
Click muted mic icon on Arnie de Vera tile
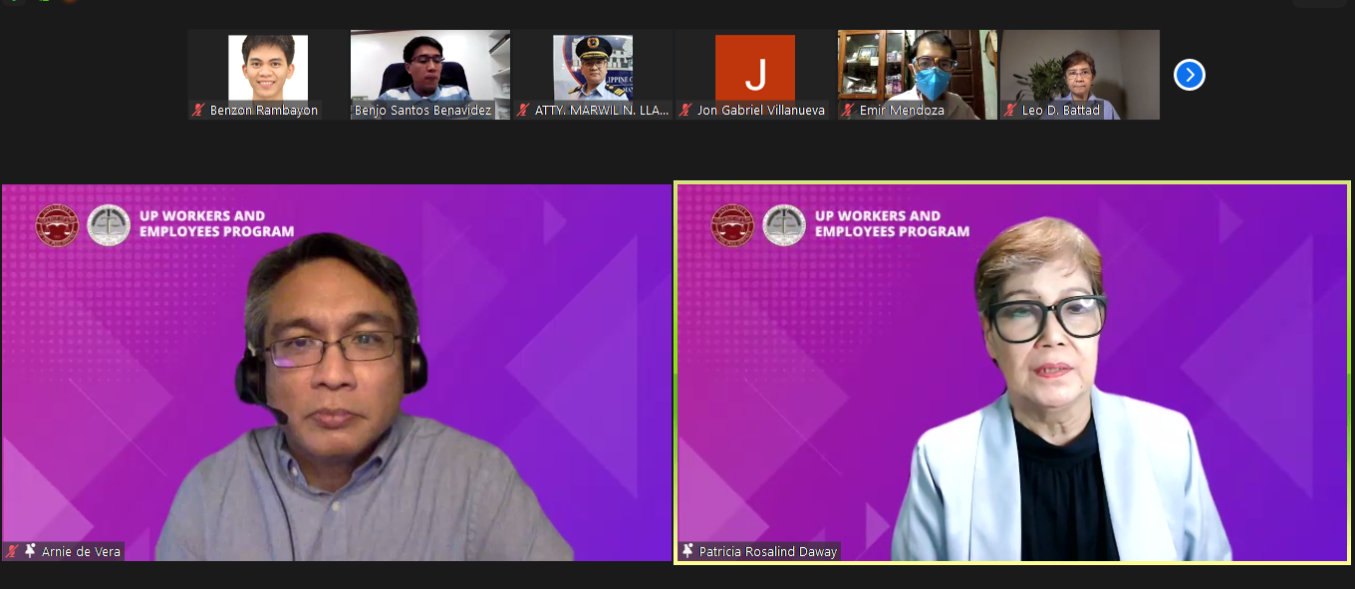point(13,551)
